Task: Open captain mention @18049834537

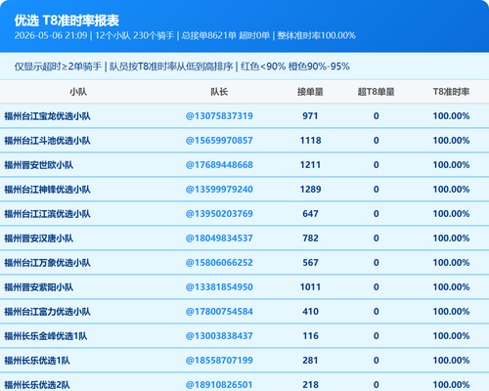Action: (x=219, y=239)
